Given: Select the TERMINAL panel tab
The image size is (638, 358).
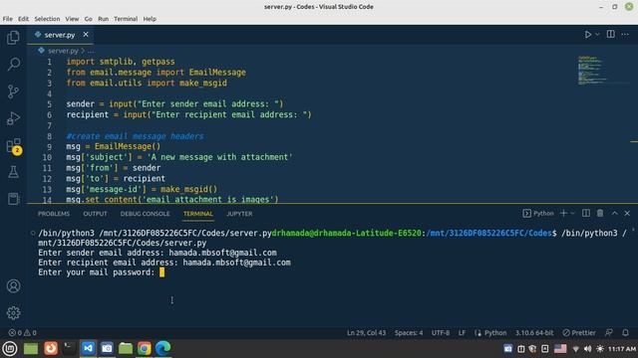Looking at the screenshot, I should click(x=198, y=214).
